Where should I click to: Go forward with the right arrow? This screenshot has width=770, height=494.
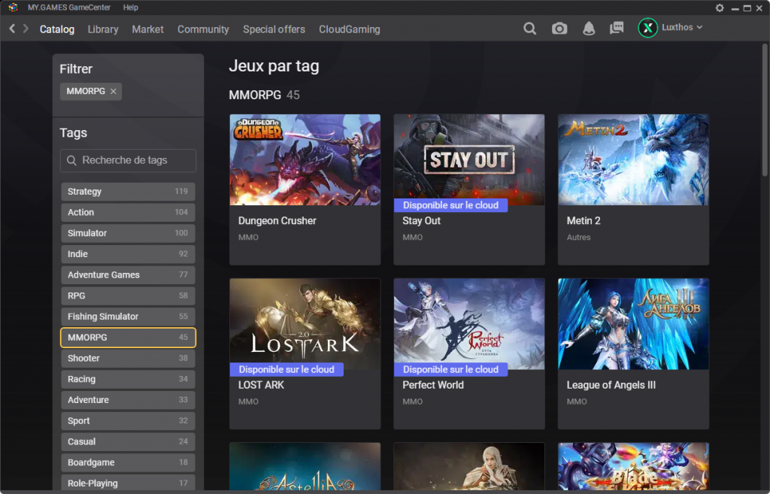(x=26, y=29)
